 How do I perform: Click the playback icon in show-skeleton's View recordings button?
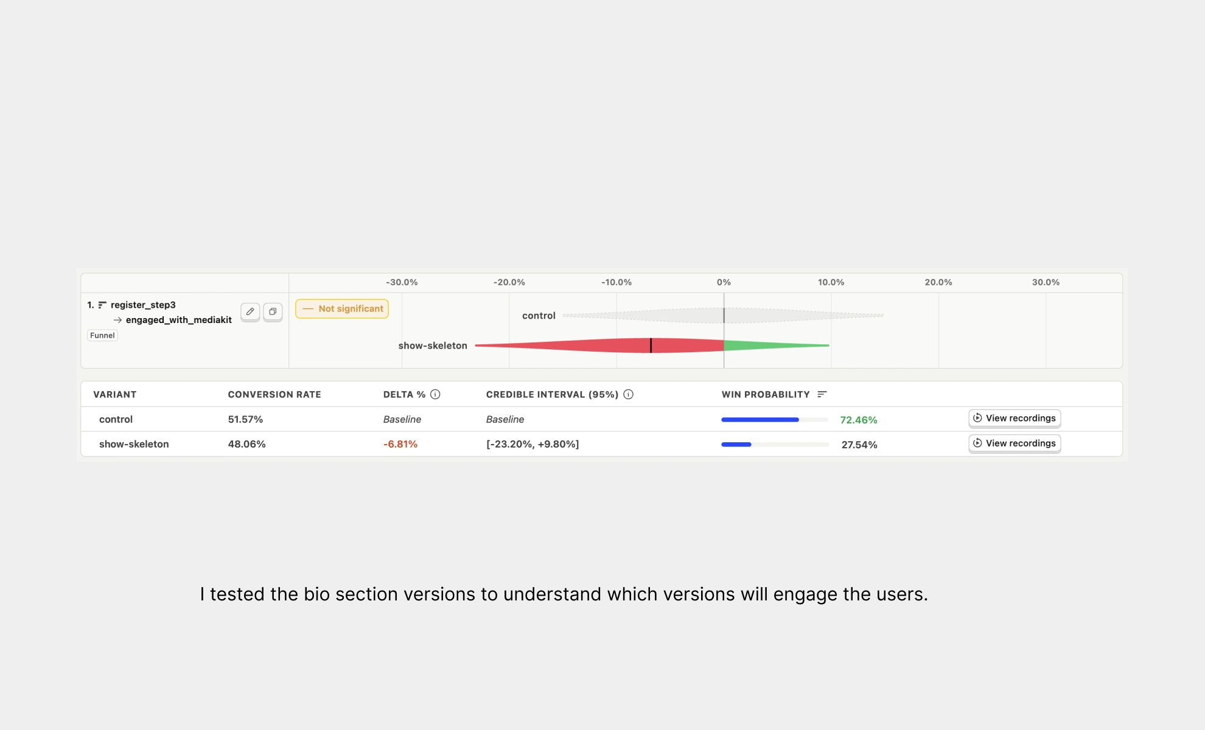pos(978,443)
